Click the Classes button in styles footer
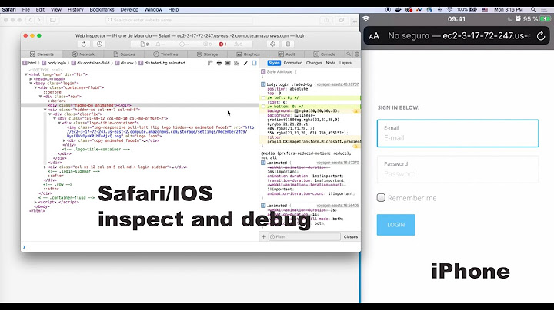The width and height of the screenshot is (554, 310). [x=351, y=237]
